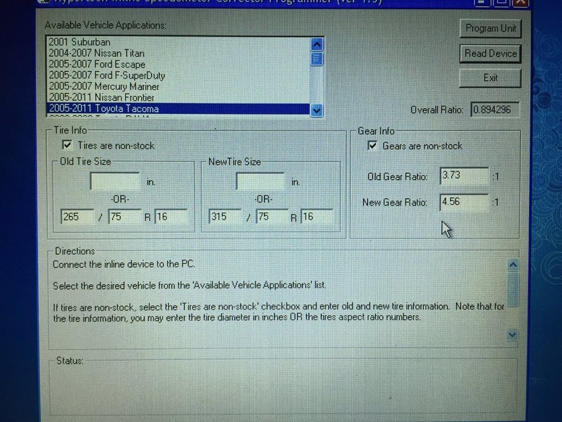Exit the speedometer programmer

tap(490, 78)
